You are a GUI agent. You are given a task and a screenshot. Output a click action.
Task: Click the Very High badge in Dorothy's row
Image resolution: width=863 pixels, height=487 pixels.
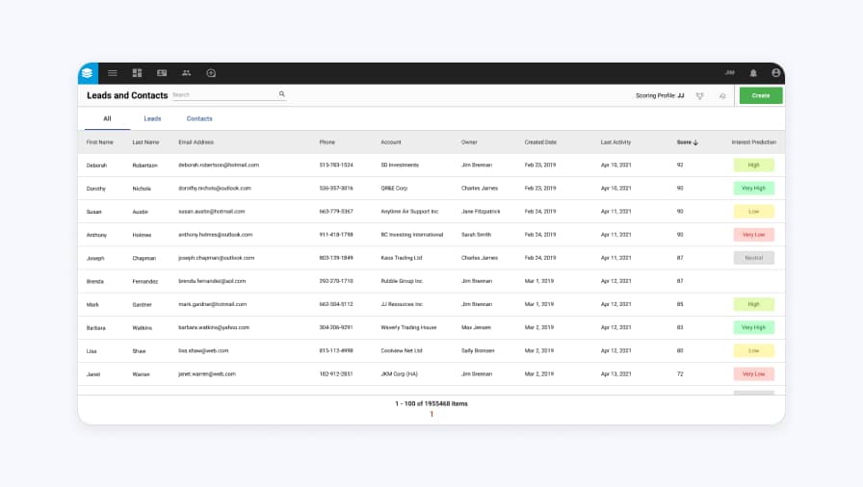[x=753, y=189]
